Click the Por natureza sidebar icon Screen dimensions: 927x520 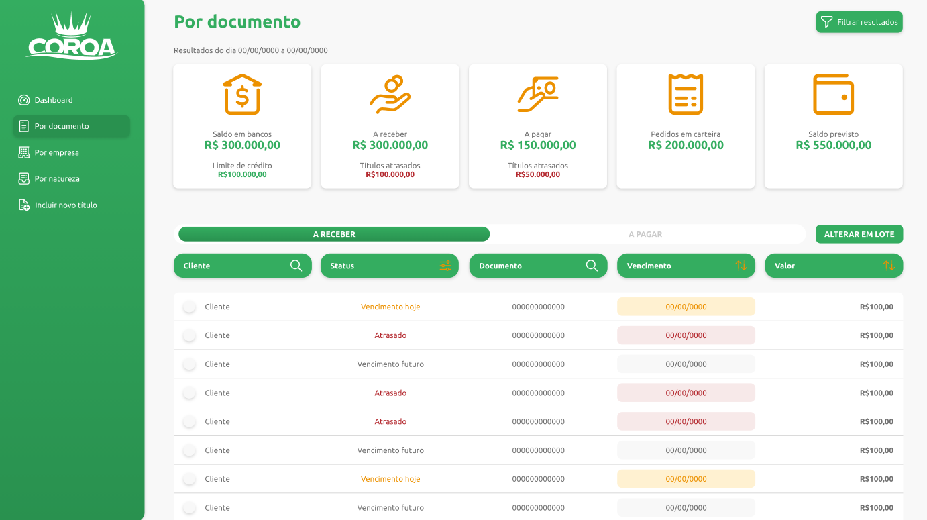24,178
